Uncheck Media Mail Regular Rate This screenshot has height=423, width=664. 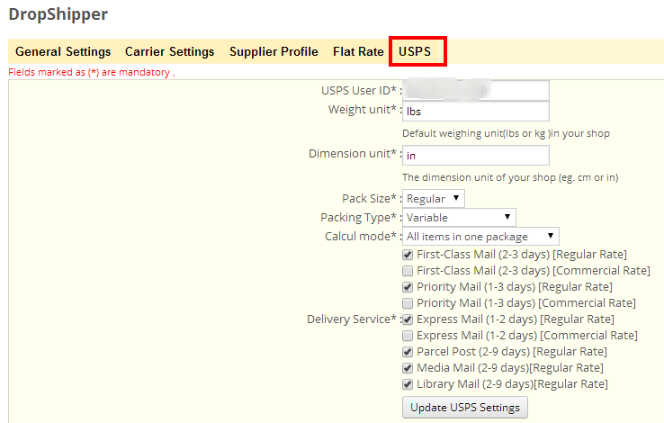[x=408, y=368]
